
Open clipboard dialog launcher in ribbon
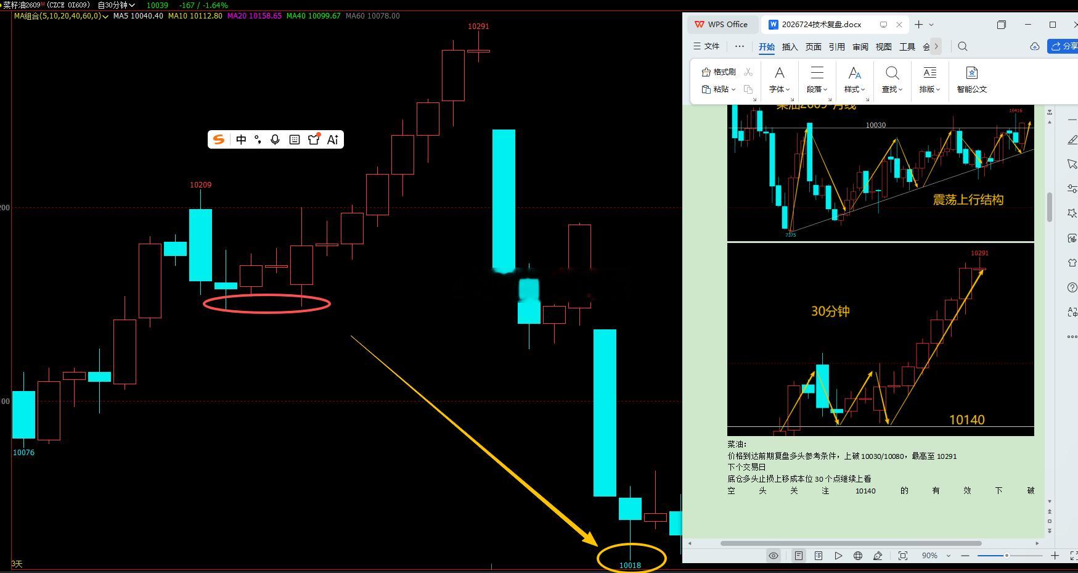point(754,99)
